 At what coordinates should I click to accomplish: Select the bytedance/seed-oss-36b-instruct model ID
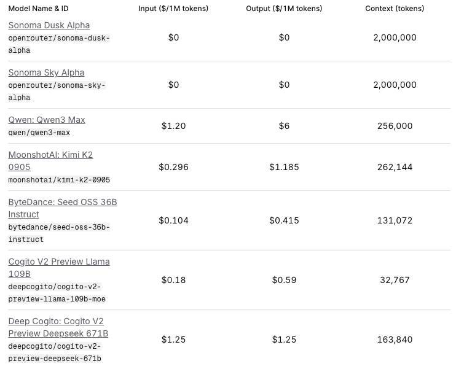tap(59, 233)
